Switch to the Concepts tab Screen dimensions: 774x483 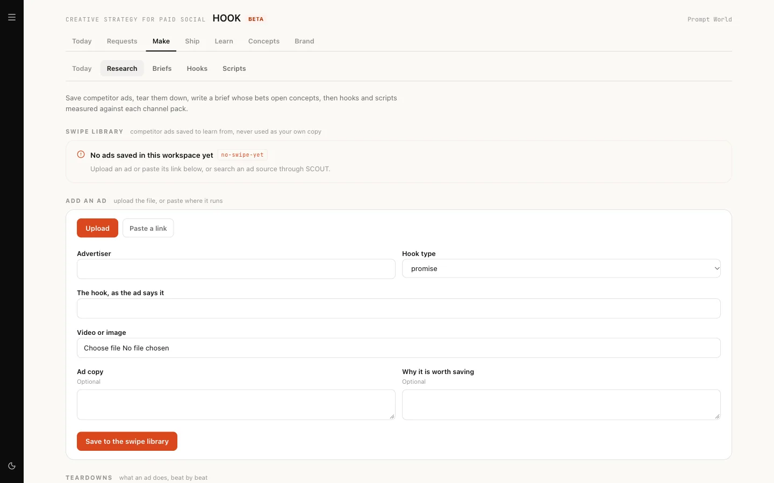click(x=264, y=41)
